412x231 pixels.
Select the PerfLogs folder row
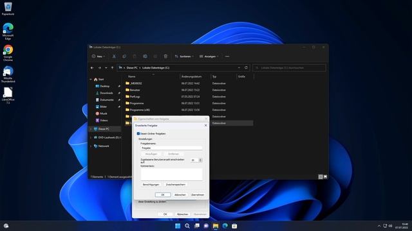(x=189, y=97)
